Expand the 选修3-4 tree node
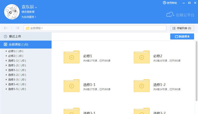 click(x=6, y=84)
